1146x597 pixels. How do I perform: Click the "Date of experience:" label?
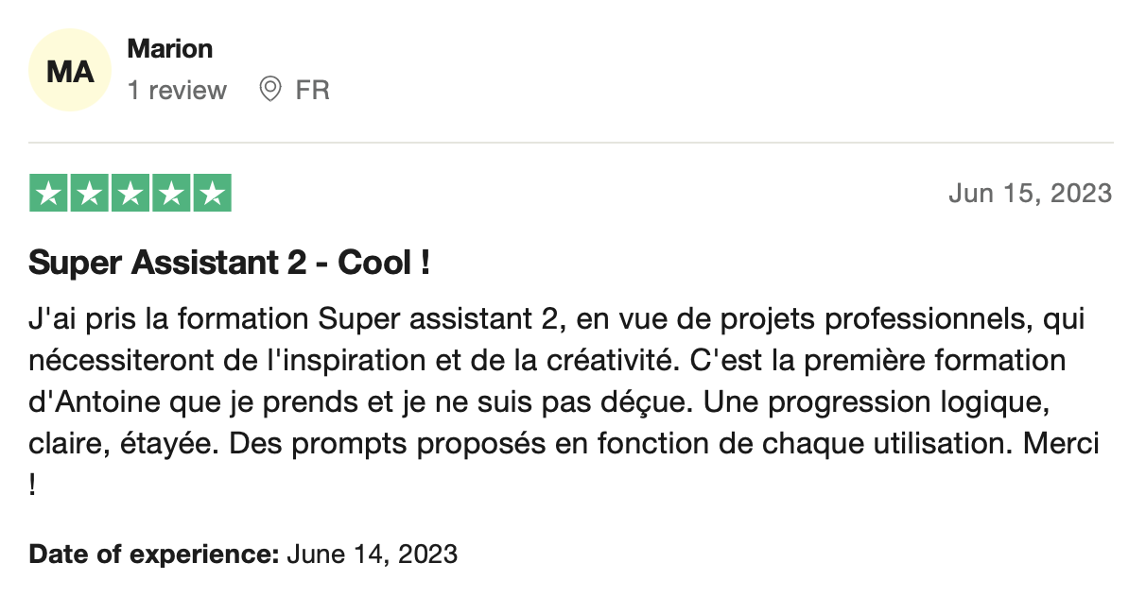153,554
